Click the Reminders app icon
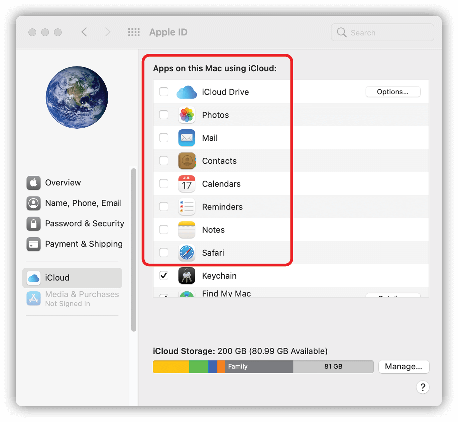458x422 pixels. click(187, 207)
